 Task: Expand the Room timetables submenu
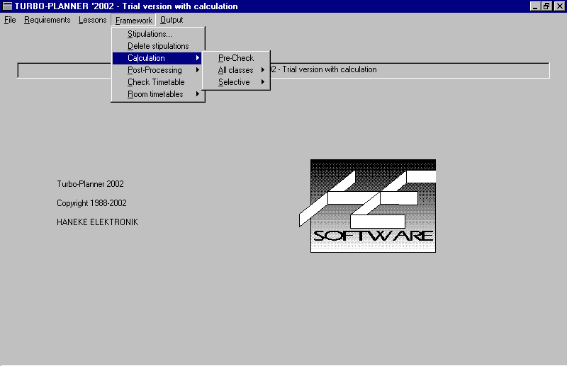click(x=157, y=94)
